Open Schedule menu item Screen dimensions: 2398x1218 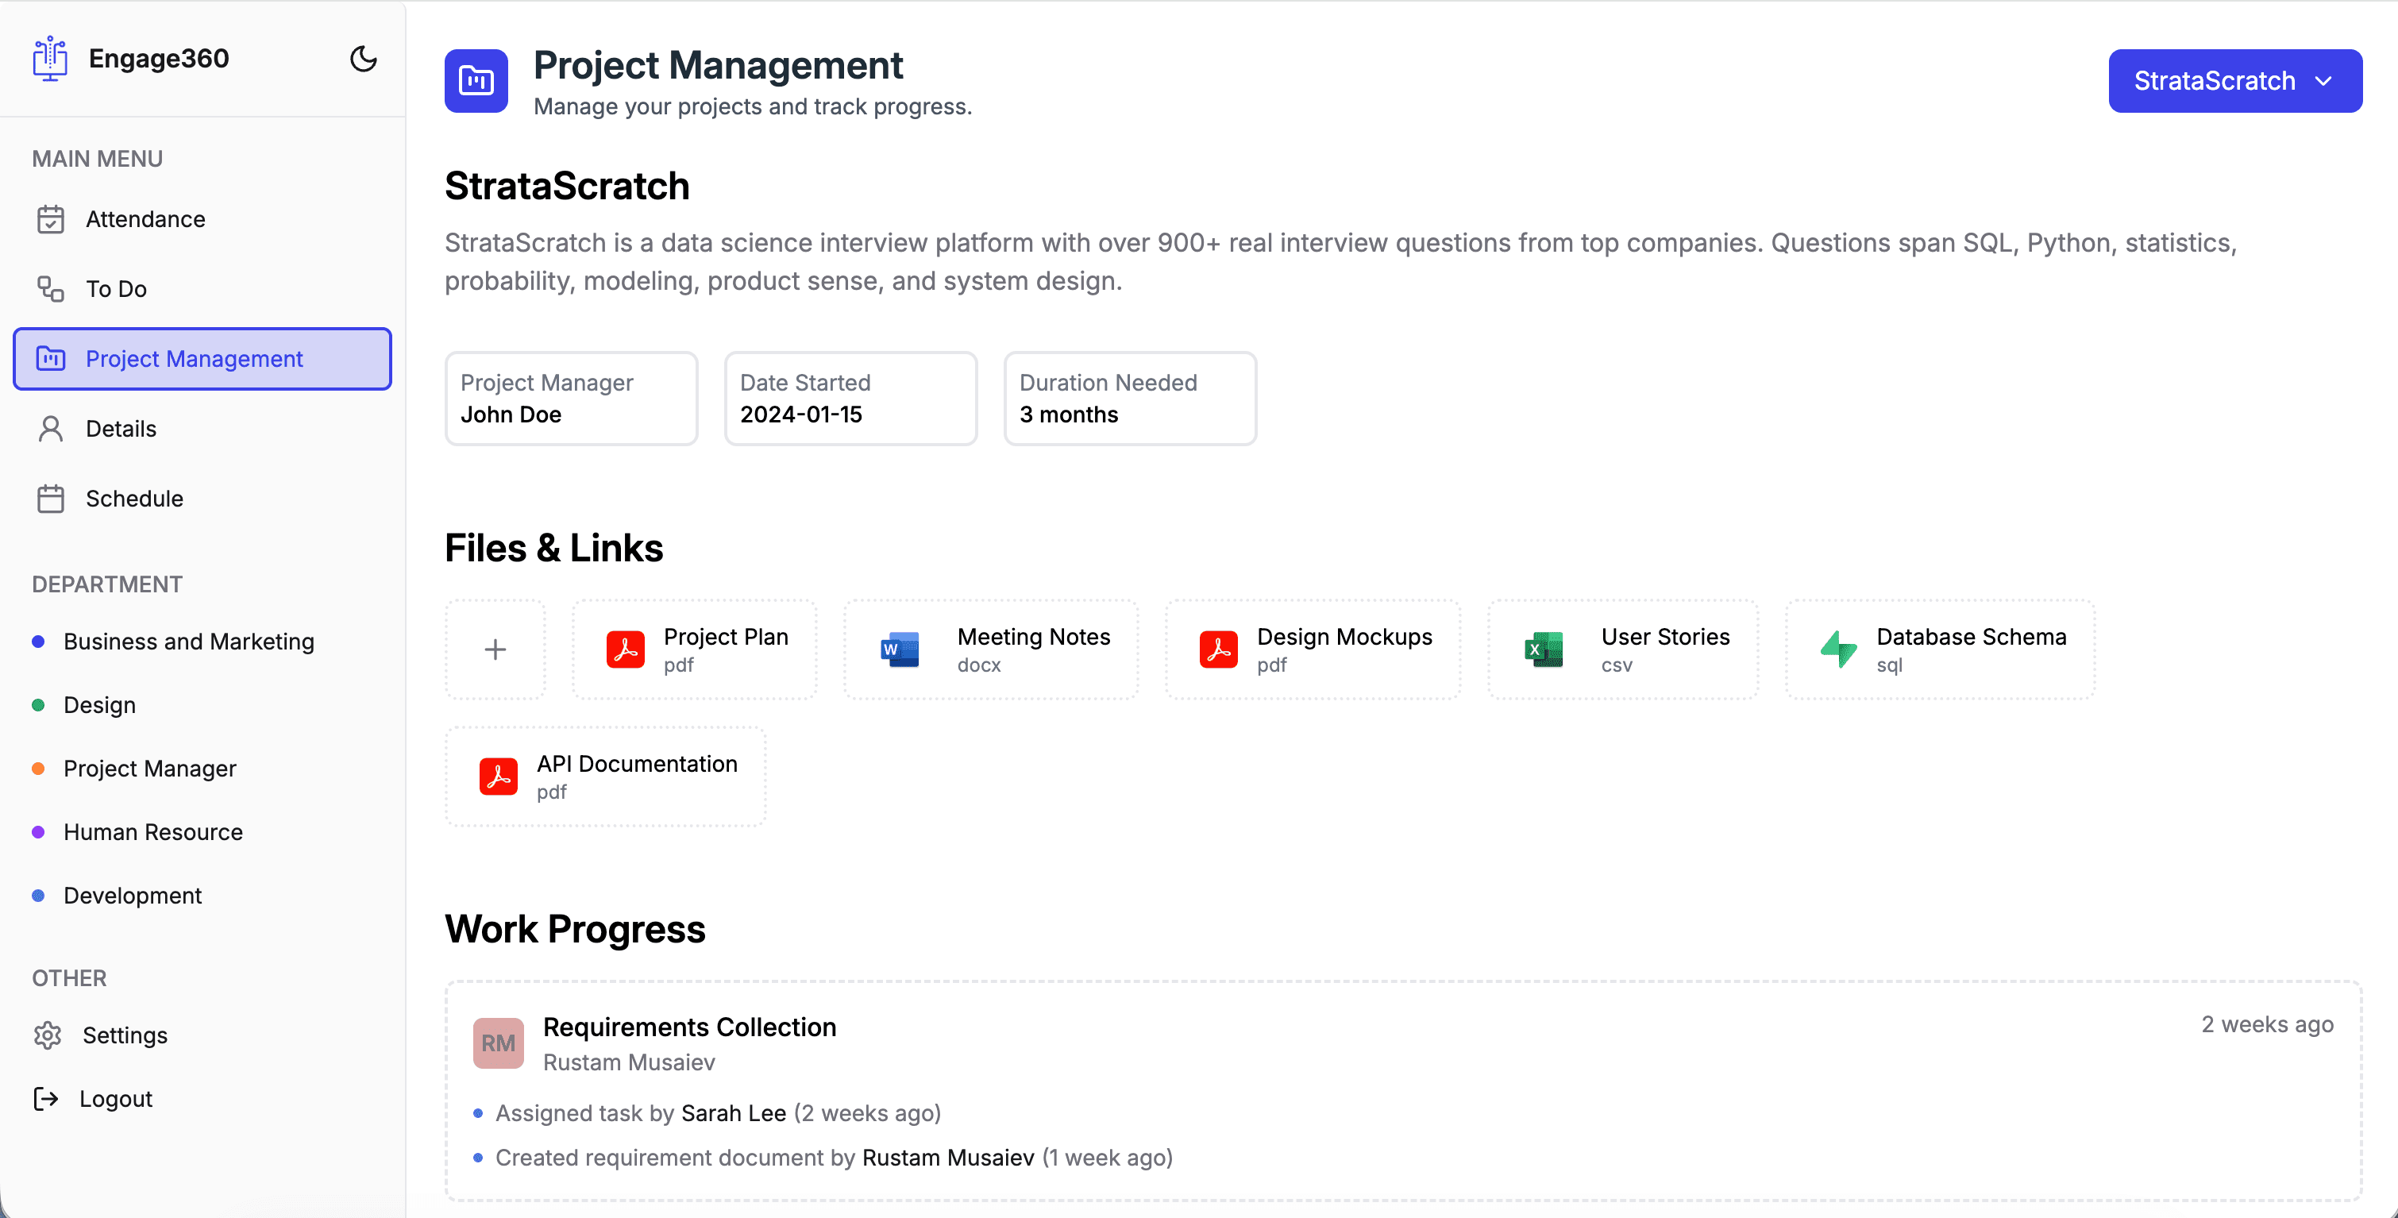coord(202,498)
